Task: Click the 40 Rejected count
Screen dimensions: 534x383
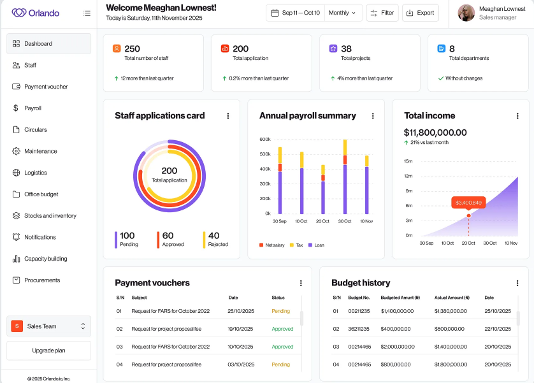Action: pos(214,236)
